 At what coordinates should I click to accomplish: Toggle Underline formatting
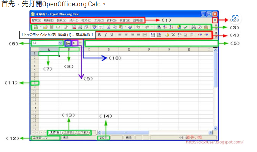(112, 35)
